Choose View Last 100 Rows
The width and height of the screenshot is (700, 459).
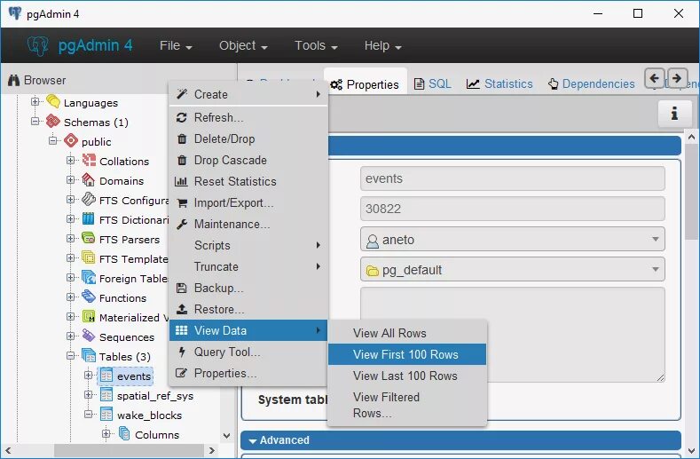tap(407, 376)
